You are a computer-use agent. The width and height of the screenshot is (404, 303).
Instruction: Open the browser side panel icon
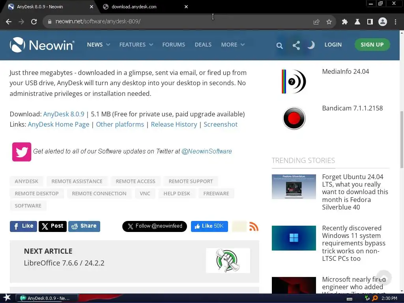point(370,22)
